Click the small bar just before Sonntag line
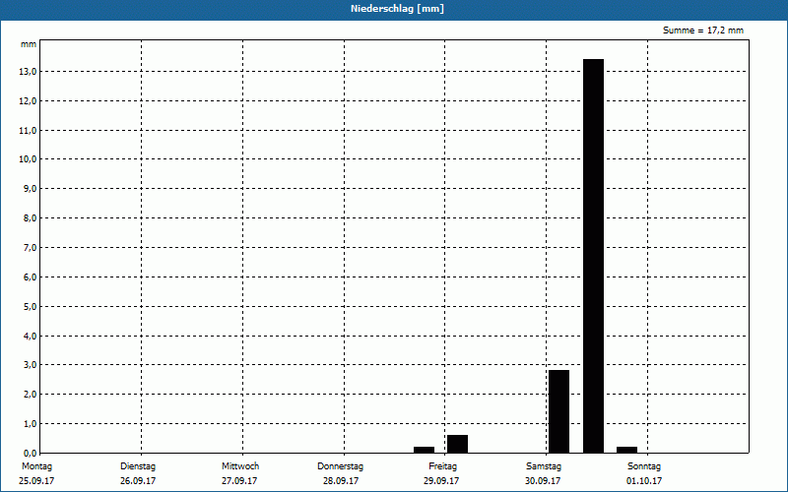Viewport: 788px width, 492px height. [626, 450]
